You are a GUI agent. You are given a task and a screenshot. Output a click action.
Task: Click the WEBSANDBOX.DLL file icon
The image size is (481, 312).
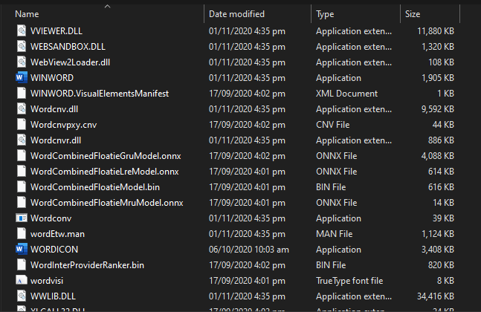(22, 47)
